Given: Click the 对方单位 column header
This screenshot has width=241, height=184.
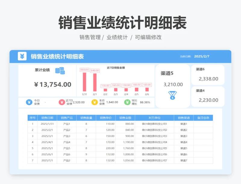Looking at the screenshot, I should click(155, 118).
